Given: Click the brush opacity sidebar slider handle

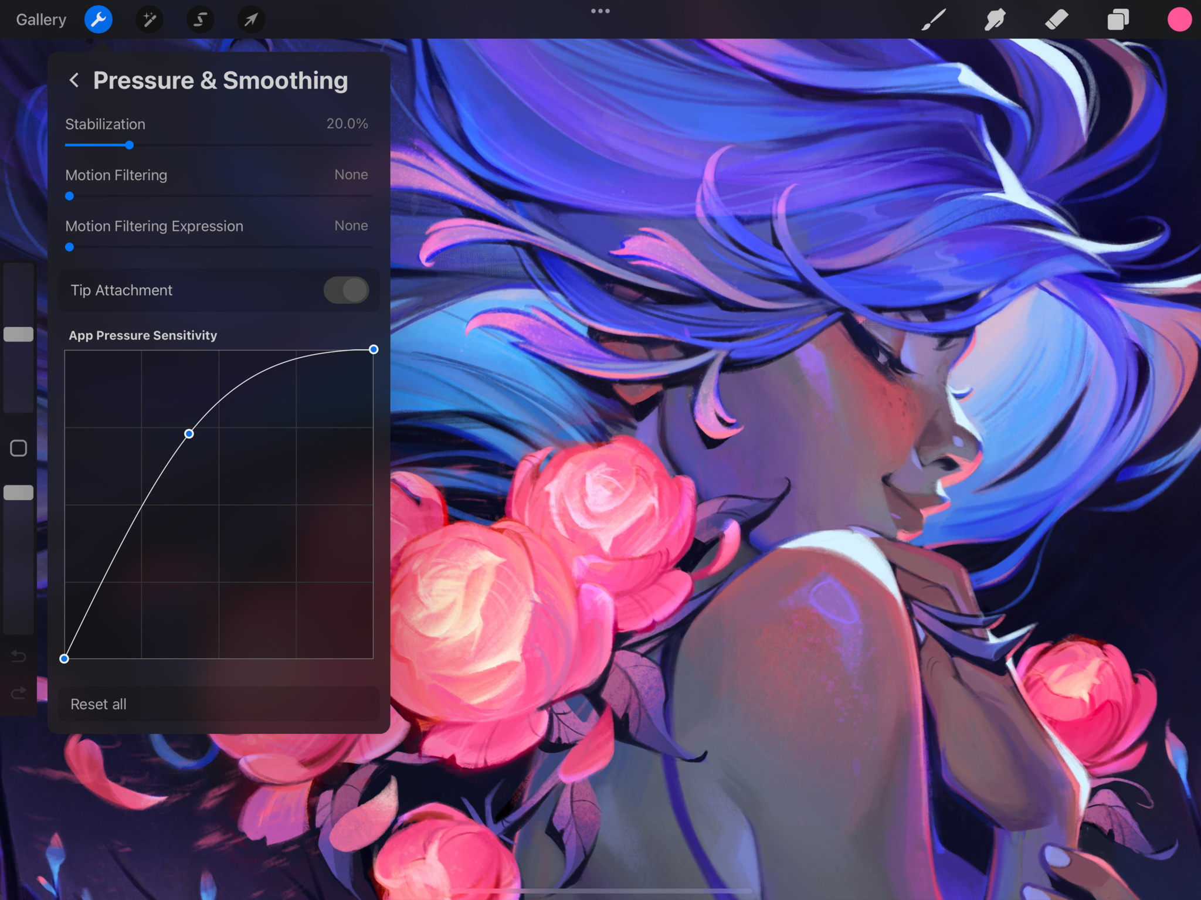Looking at the screenshot, I should (x=18, y=493).
